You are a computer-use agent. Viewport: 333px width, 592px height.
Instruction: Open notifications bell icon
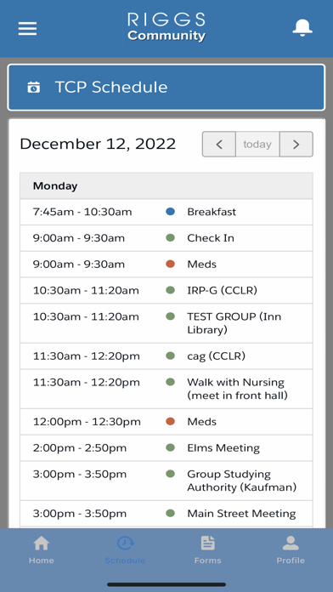coord(302,27)
